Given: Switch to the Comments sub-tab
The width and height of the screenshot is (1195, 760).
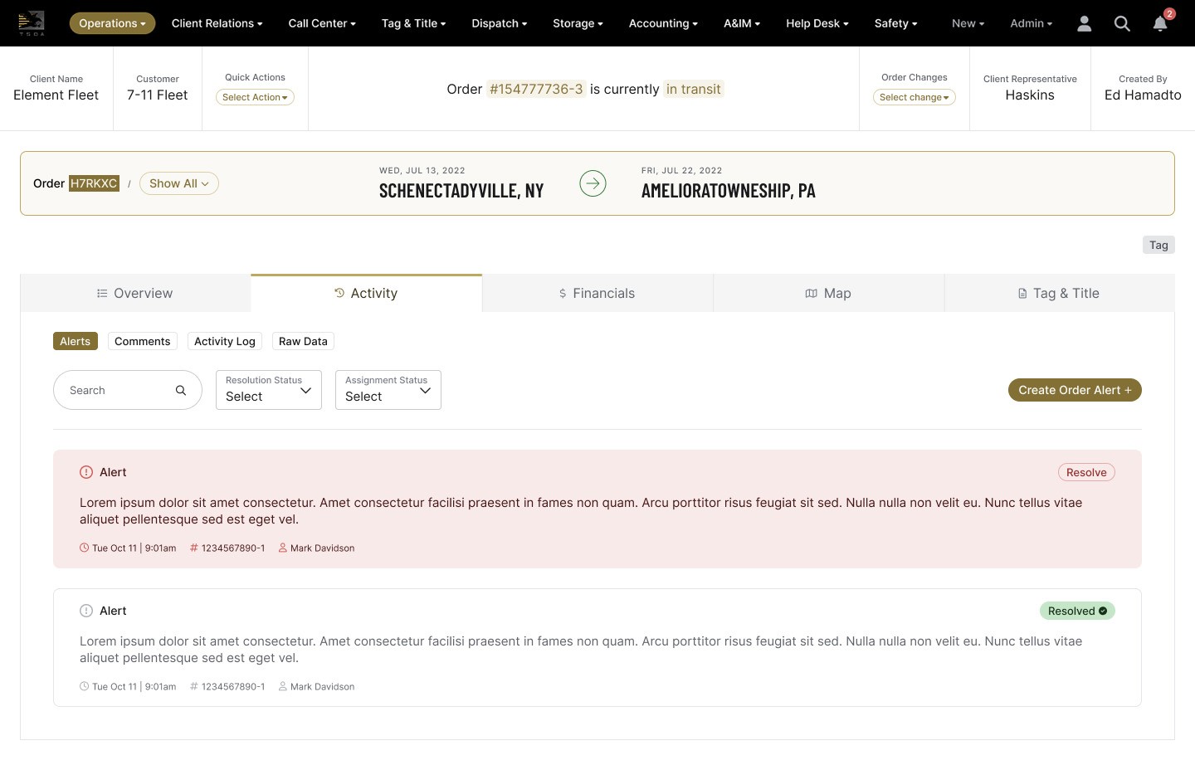Looking at the screenshot, I should click(x=143, y=341).
